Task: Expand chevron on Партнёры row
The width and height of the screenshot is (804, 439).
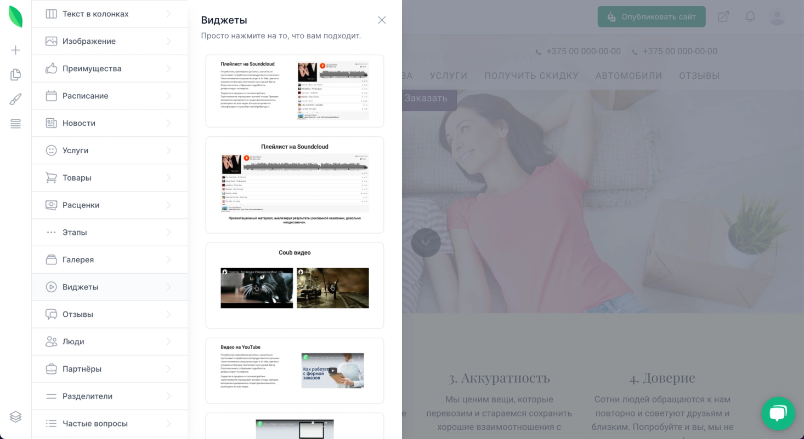Action: tap(168, 369)
